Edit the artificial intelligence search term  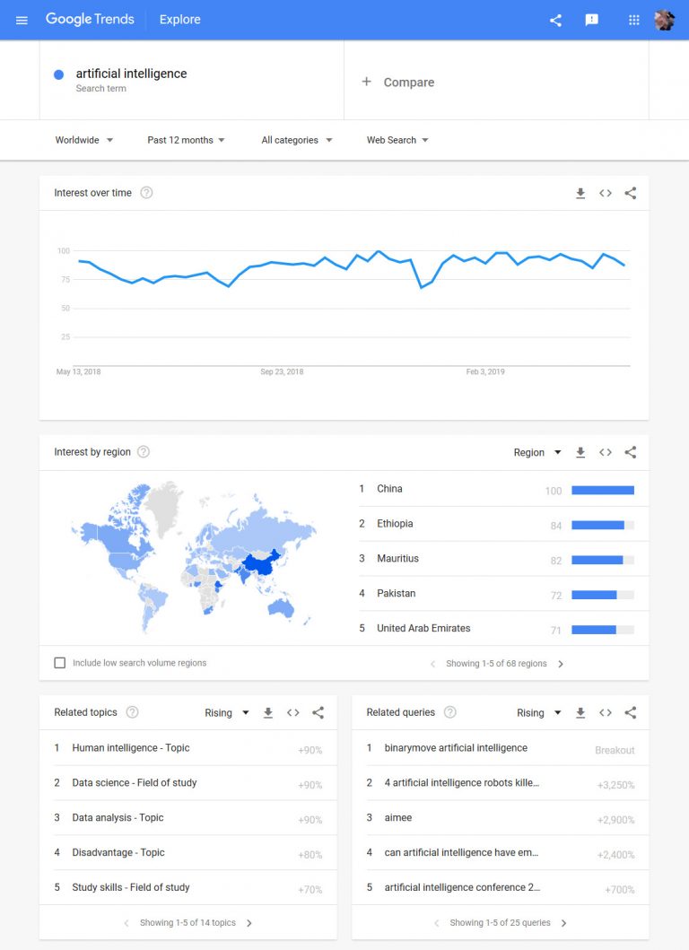(x=131, y=74)
